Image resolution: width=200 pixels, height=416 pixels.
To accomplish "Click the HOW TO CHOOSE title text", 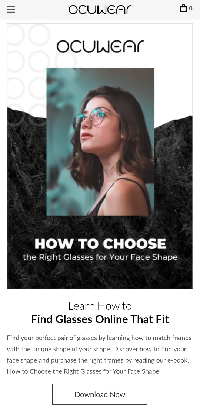I will pyautogui.click(x=100, y=244).
